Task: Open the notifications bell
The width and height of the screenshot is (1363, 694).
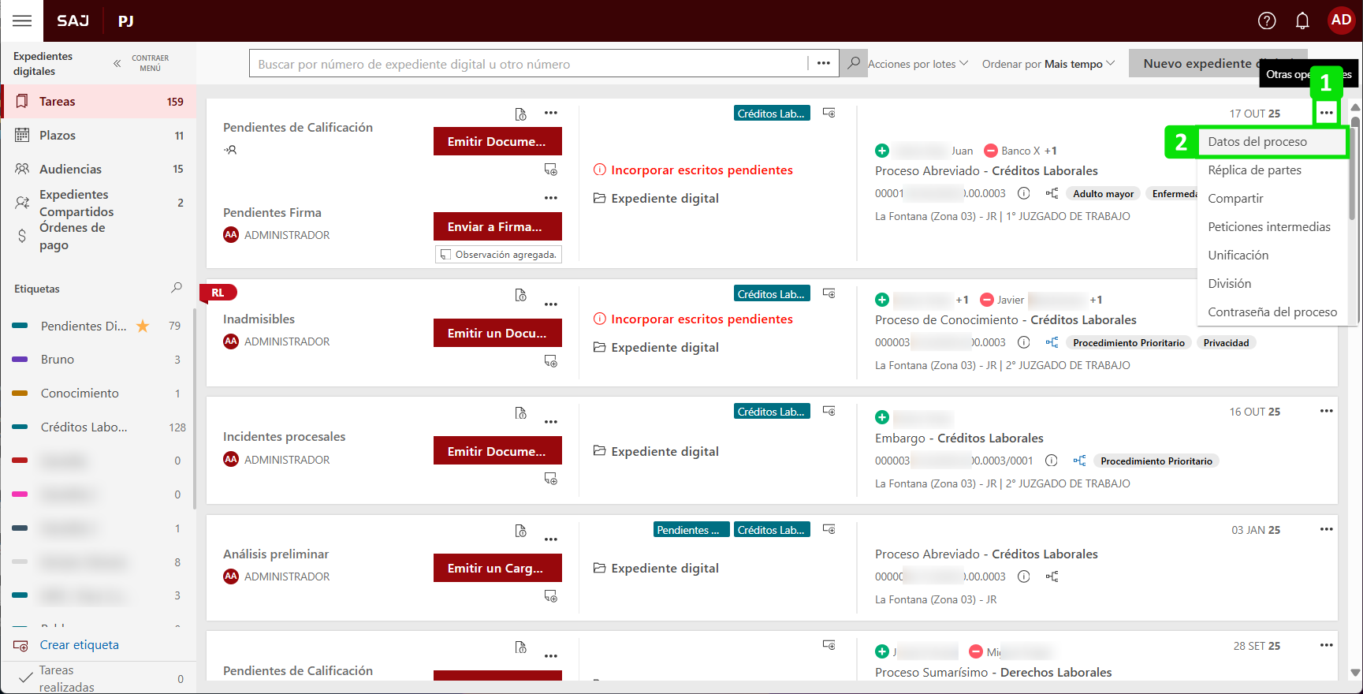Action: [1302, 21]
